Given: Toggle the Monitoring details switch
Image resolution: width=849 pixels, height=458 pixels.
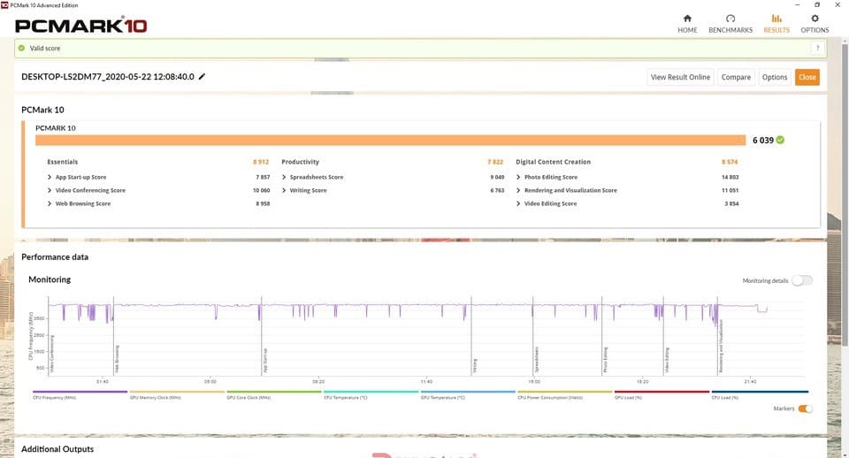Looking at the screenshot, I should [802, 280].
